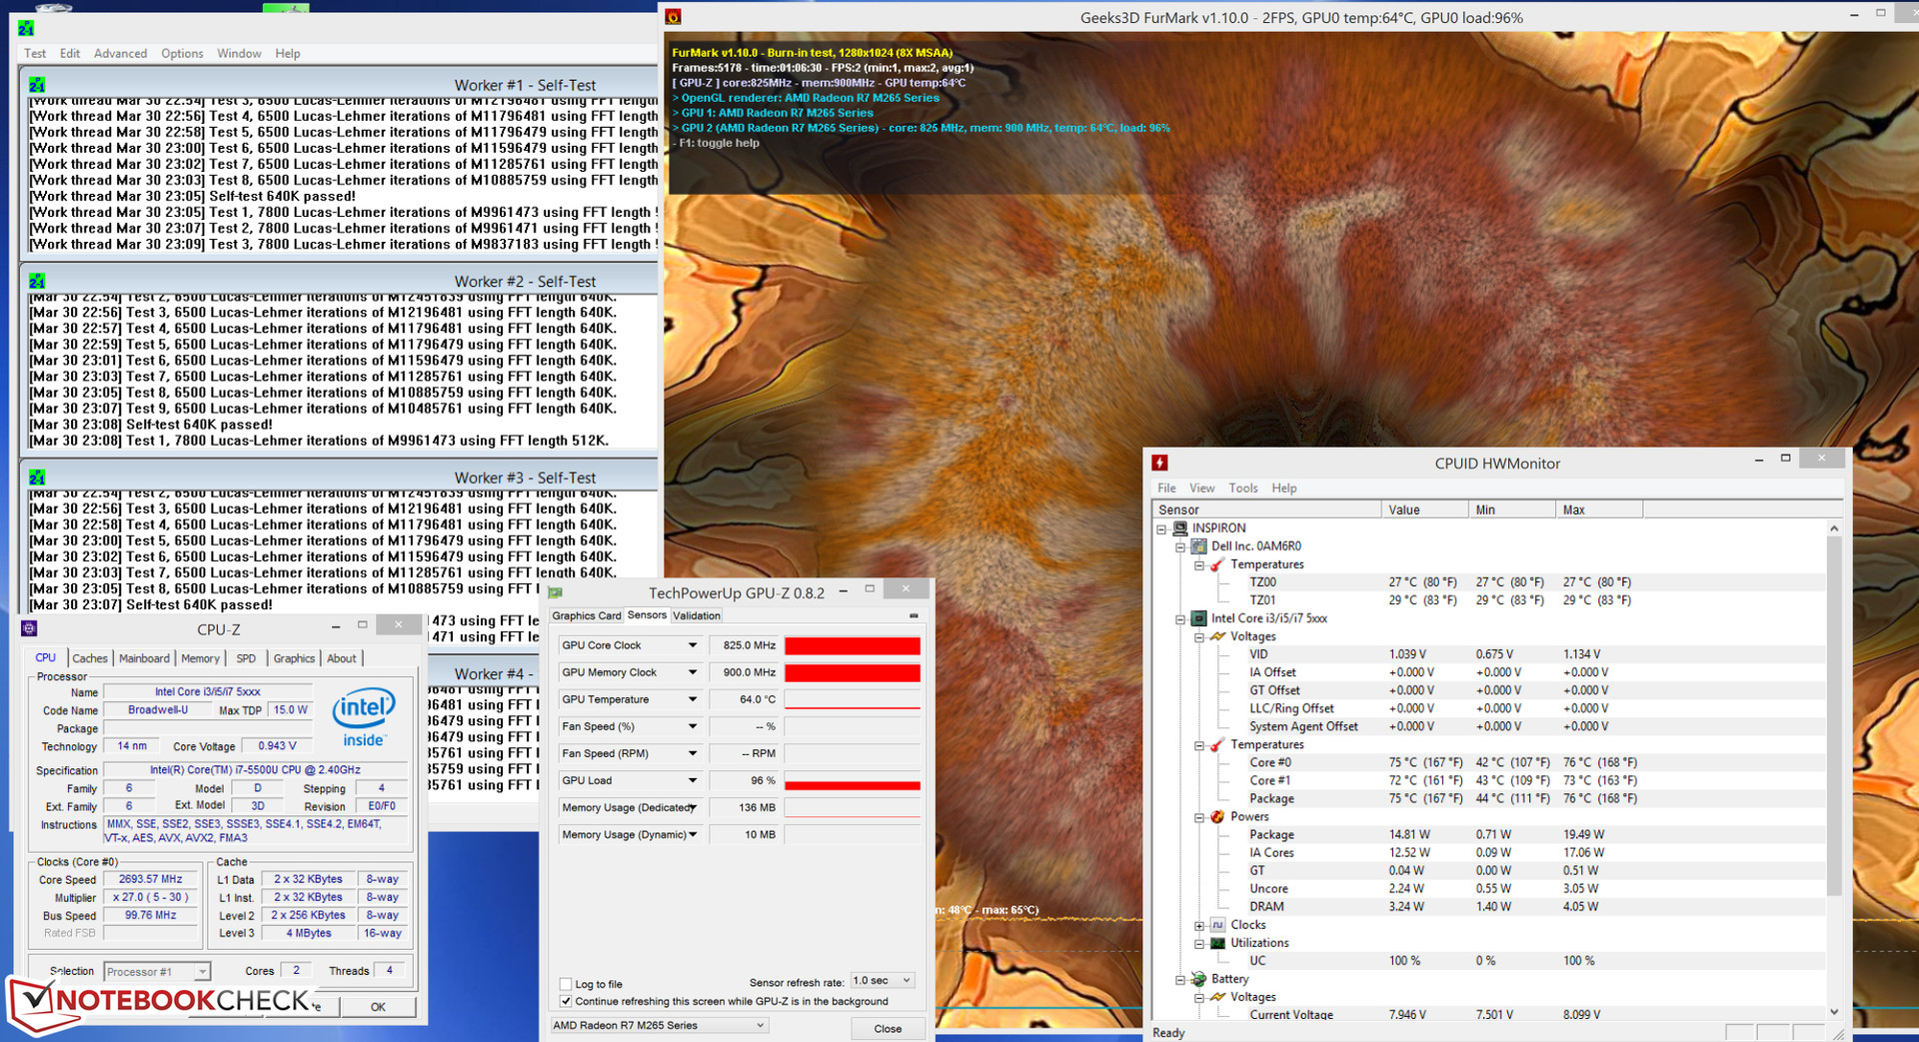
Task: Click the FurMark flame icon in title bar
Action: tap(674, 17)
